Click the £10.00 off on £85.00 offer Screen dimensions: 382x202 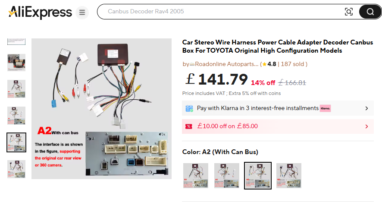coord(227,126)
